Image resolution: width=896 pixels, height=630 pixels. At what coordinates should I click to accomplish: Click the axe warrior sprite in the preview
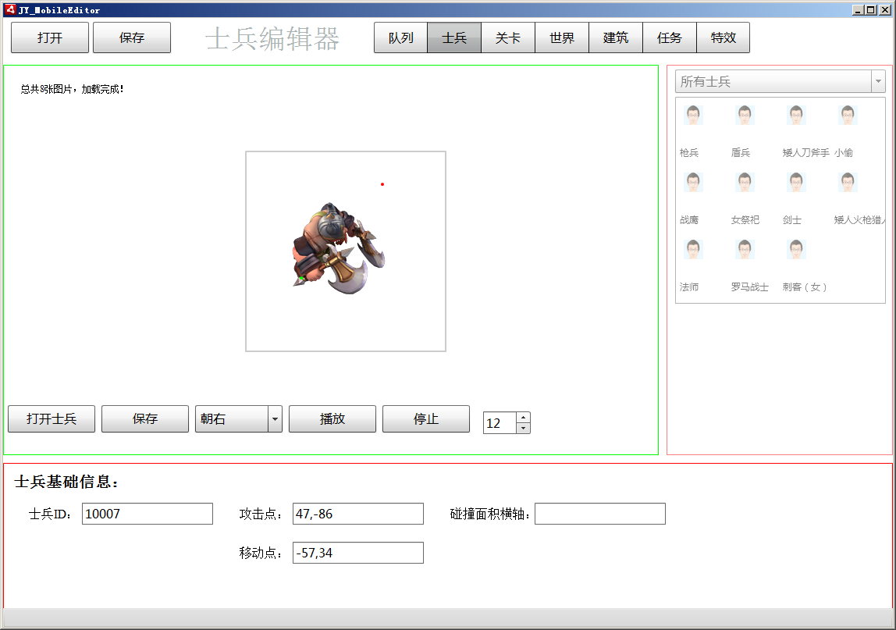(338, 249)
